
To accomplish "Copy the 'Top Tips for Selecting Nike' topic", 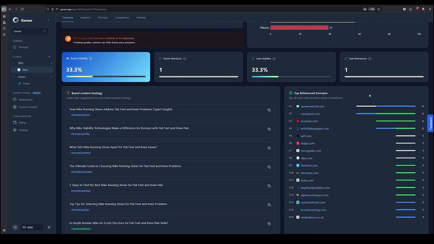I will tap(269, 205).
